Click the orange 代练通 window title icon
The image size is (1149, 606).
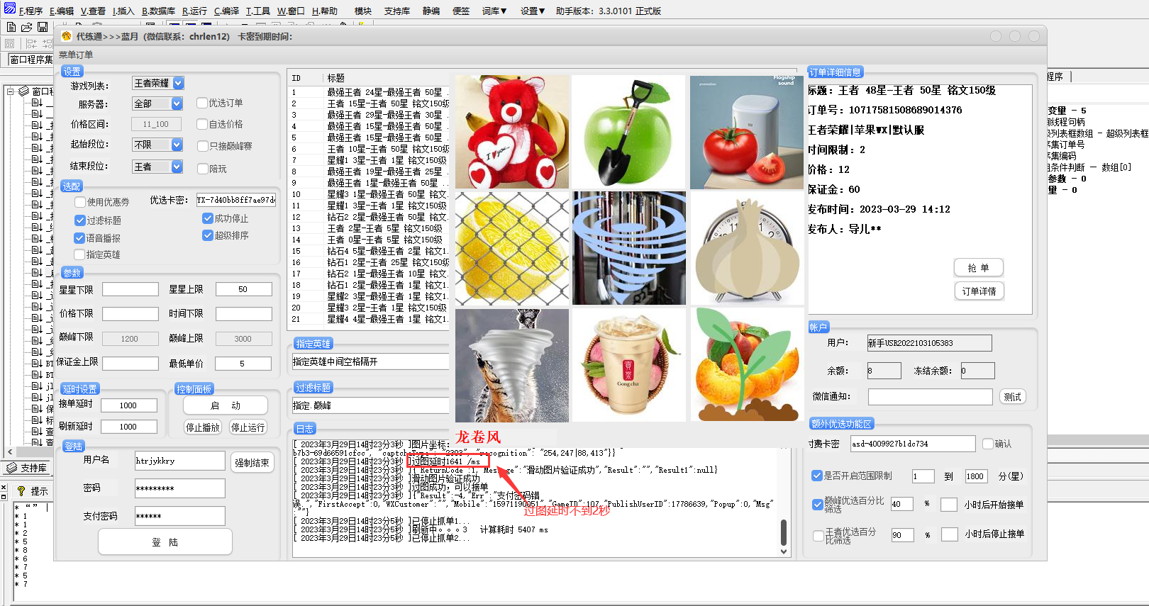[x=67, y=36]
